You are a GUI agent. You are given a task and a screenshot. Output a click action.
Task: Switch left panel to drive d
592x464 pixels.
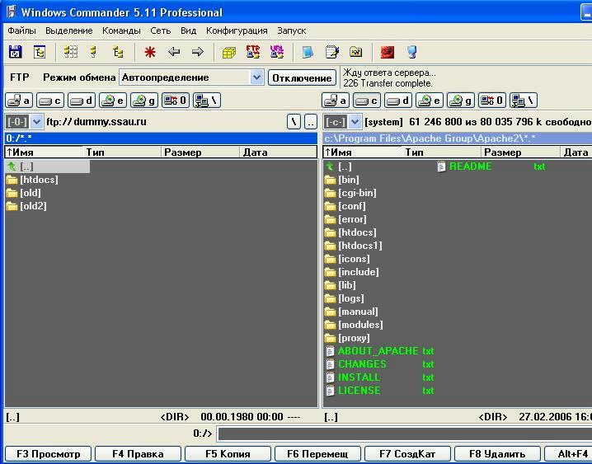tap(82, 101)
